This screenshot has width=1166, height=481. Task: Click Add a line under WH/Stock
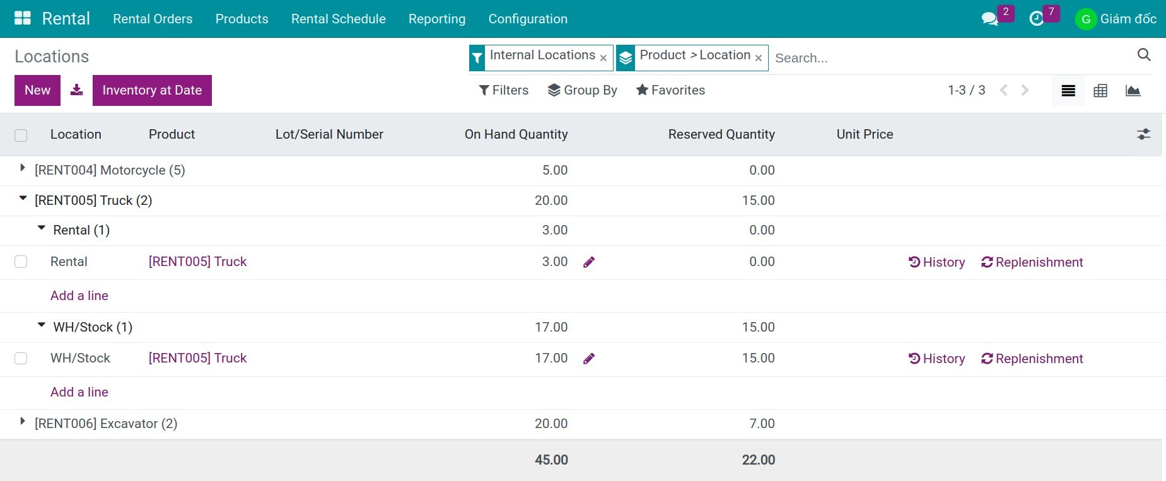pyautogui.click(x=79, y=392)
